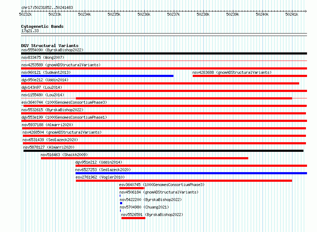Click the red dgv143n97 variant bar

coord(164,91)
